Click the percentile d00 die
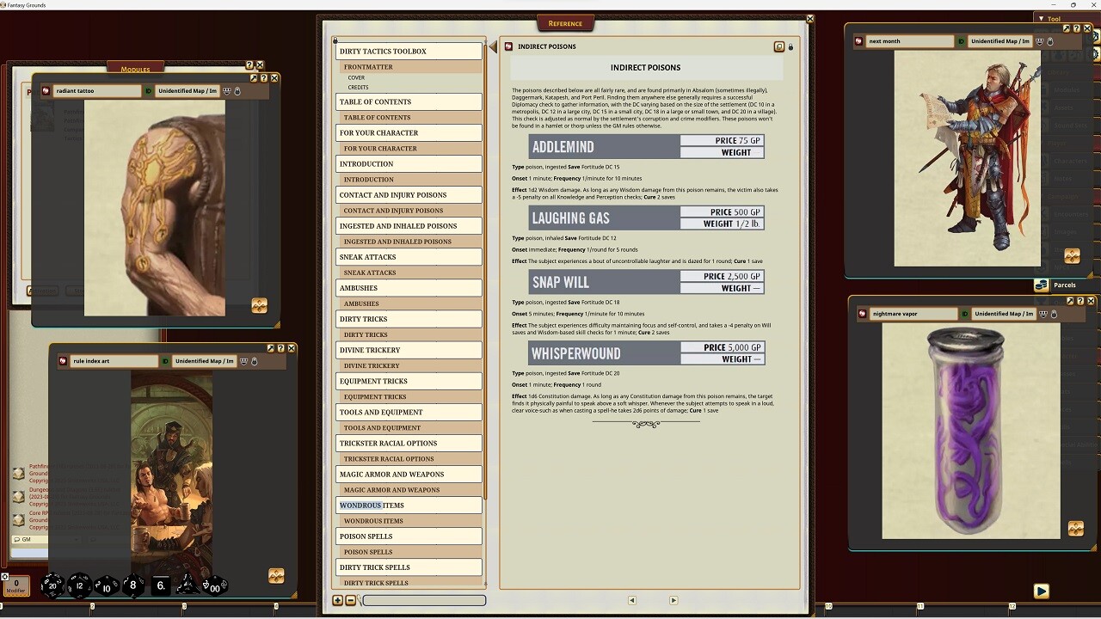Screen dimensions: 1101x619 pos(213,586)
